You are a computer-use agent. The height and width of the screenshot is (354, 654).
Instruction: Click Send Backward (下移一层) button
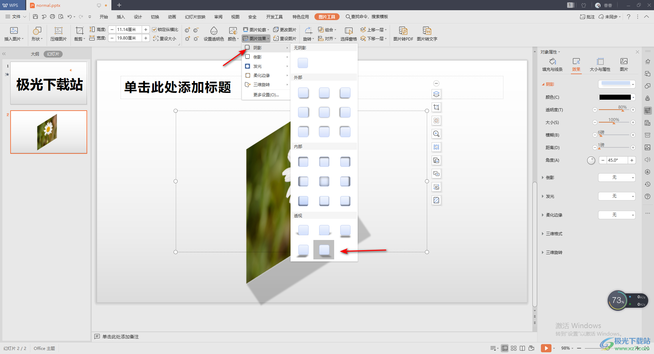pyautogui.click(x=374, y=38)
